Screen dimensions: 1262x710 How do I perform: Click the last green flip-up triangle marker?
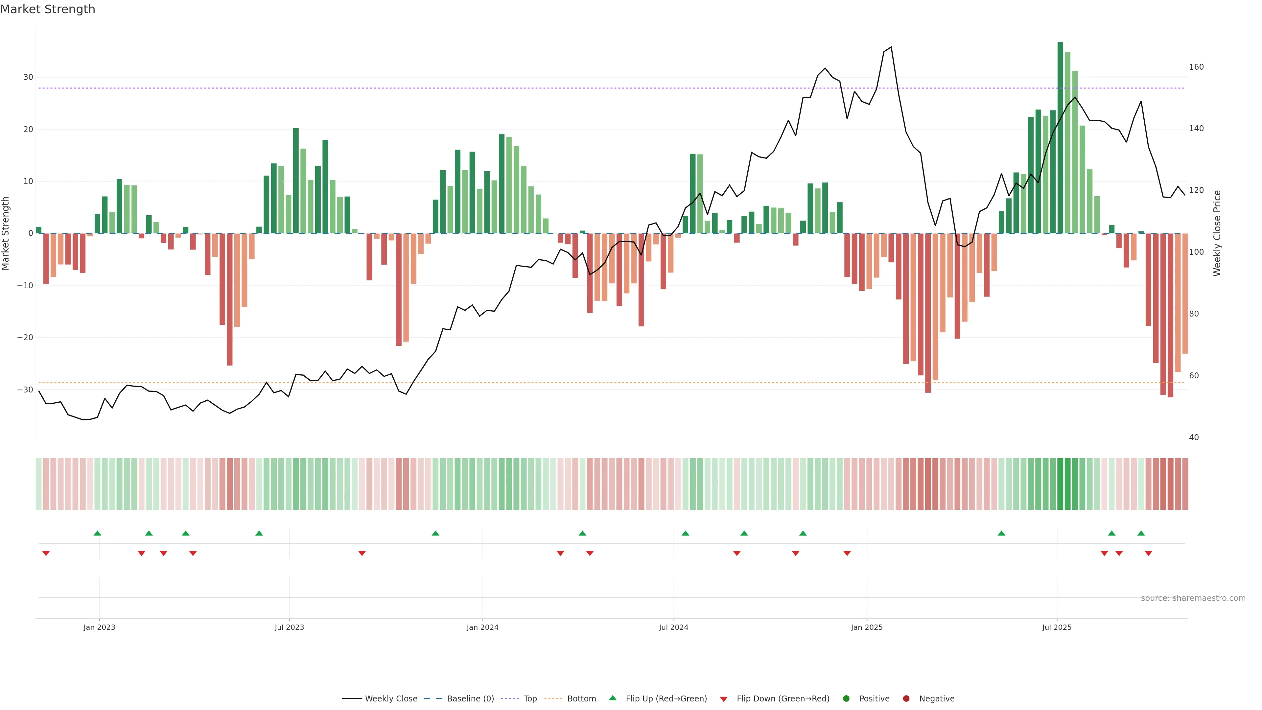point(1141,533)
